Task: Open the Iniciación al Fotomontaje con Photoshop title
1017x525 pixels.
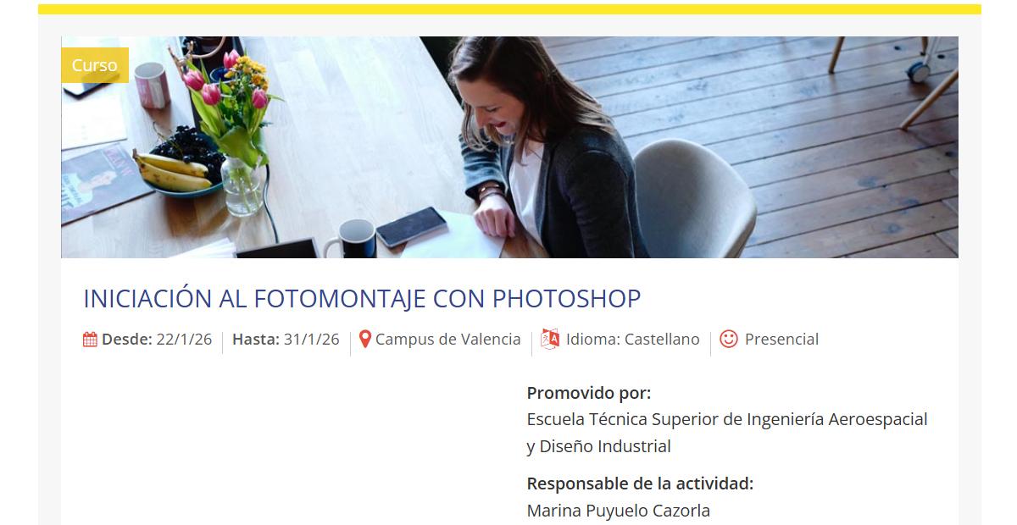Action: (x=362, y=299)
